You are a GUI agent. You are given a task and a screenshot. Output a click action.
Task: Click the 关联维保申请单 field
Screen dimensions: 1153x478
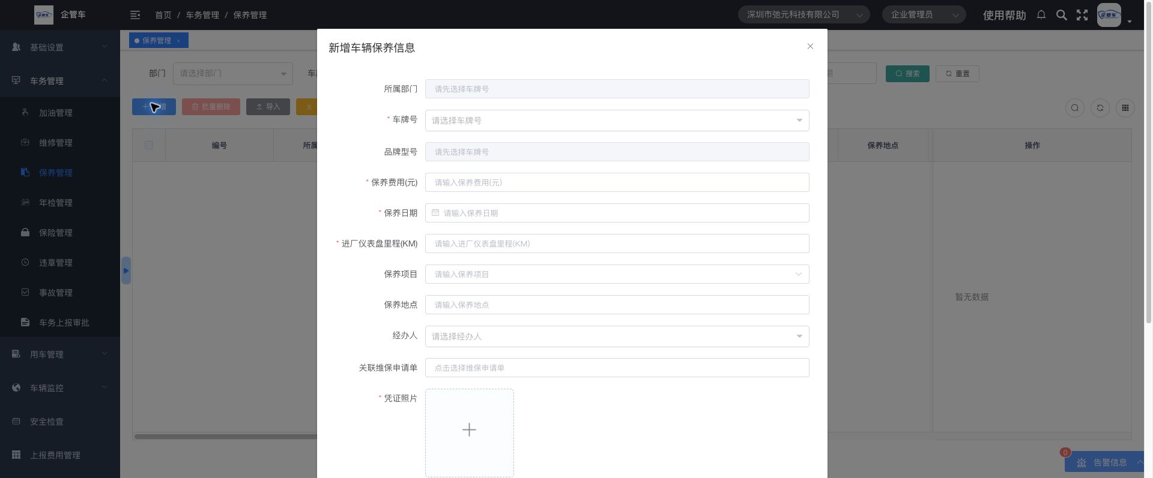click(617, 368)
